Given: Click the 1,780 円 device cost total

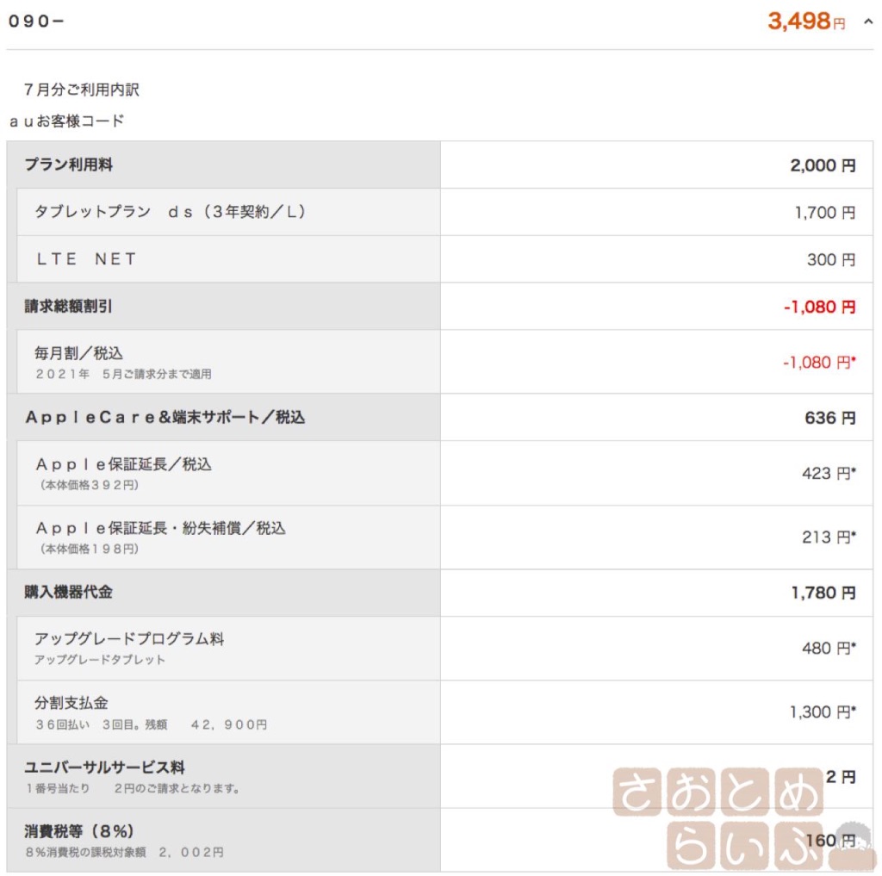Looking at the screenshot, I should [823, 593].
